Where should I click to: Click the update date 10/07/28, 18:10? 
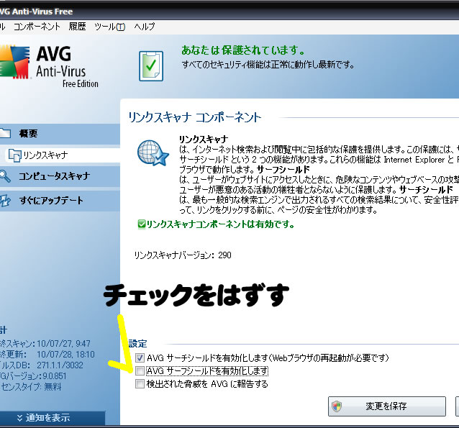(x=65, y=355)
